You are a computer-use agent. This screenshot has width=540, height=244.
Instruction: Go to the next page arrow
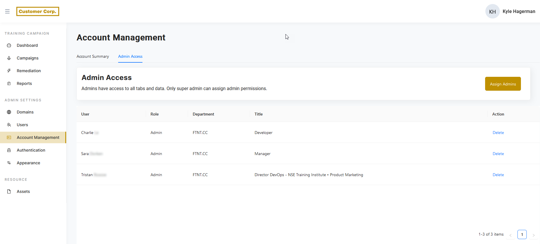(x=534, y=235)
